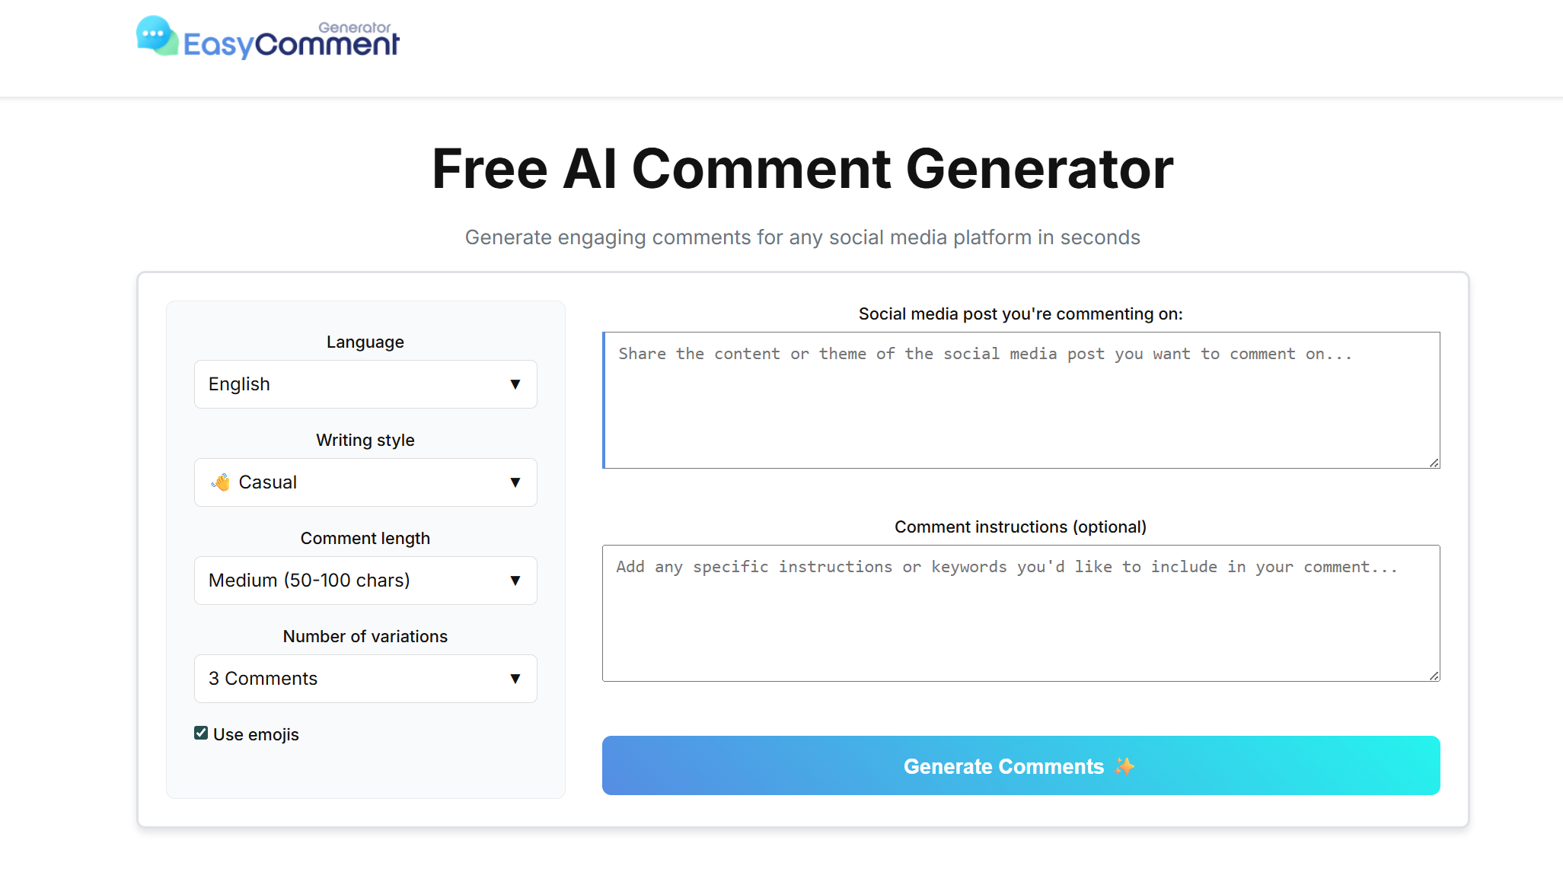Click the Use emojis label text
The image size is (1563, 891).
tap(256, 735)
